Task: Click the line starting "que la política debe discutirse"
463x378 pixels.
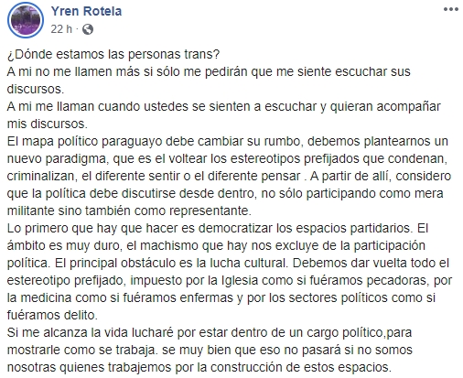Action: 225,193
